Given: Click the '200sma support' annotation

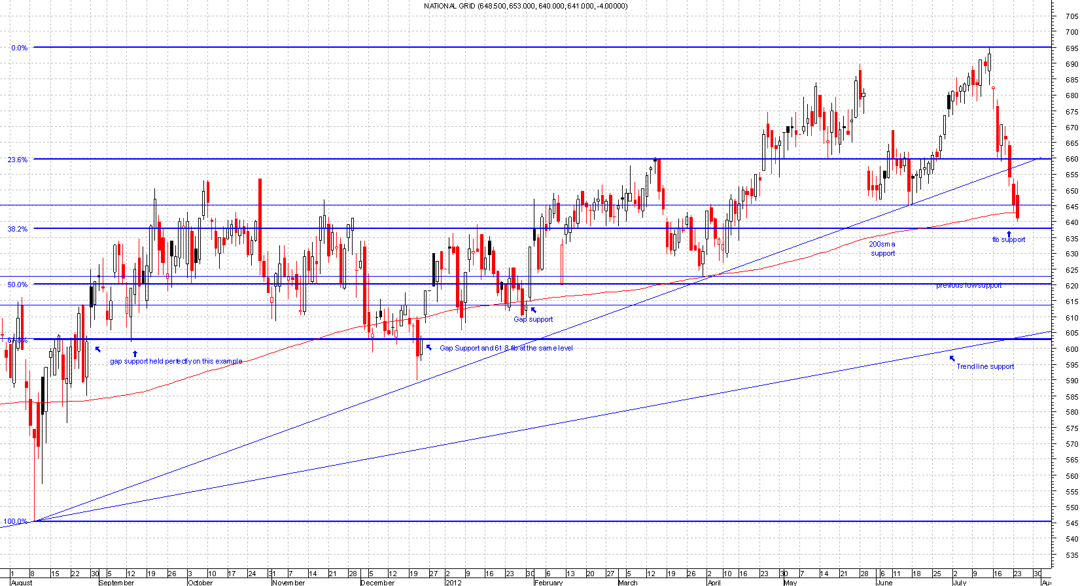Looking at the screenshot, I should pyautogui.click(x=882, y=249).
